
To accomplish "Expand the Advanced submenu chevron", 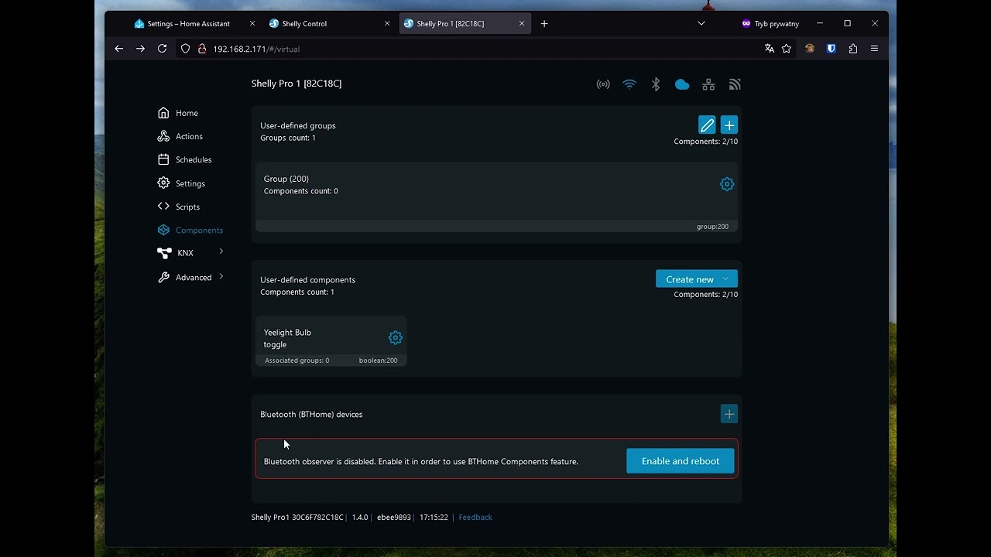I will click(221, 276).
